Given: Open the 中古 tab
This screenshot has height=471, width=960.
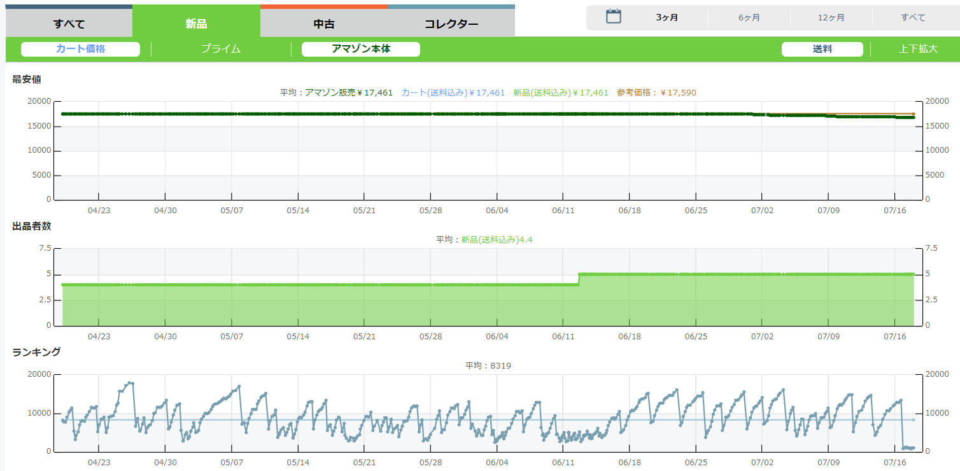Looking at the screenshot, I should coord(324,24).
